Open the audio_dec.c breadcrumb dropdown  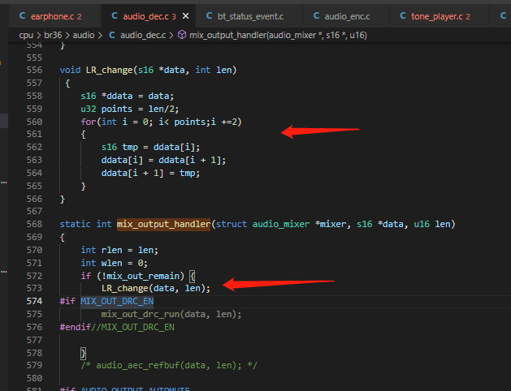143,35
